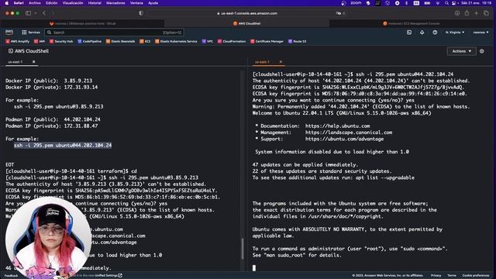Open Visualización menu
Image resolution: width=496 pixels, height=279 pixels.
pyautogui.click(x=73, y=3)
